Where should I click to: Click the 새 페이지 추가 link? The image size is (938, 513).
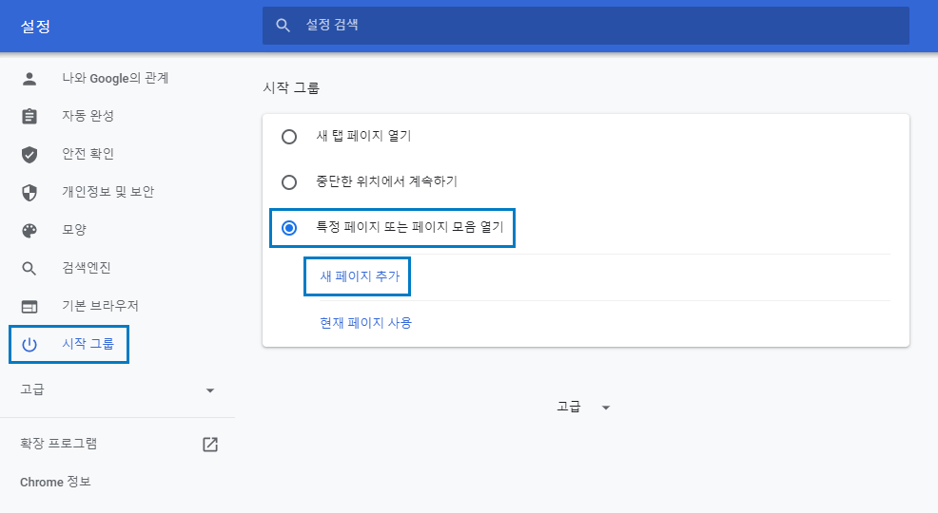click(360, 276)
